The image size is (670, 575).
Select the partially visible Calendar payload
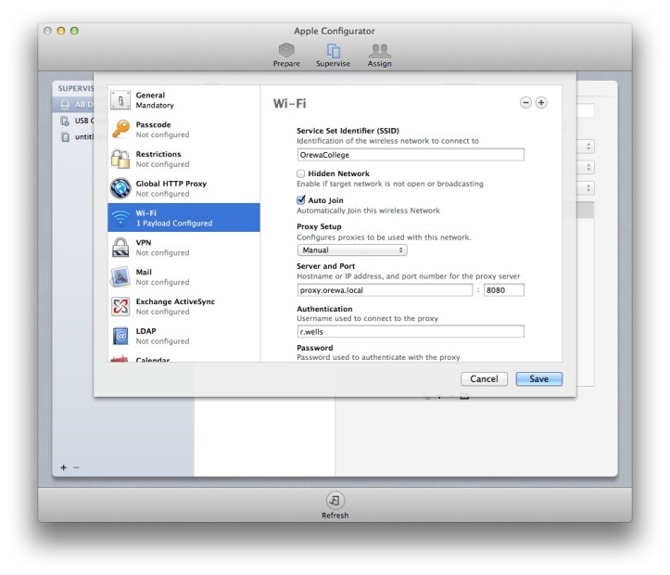tap(183, 358)
